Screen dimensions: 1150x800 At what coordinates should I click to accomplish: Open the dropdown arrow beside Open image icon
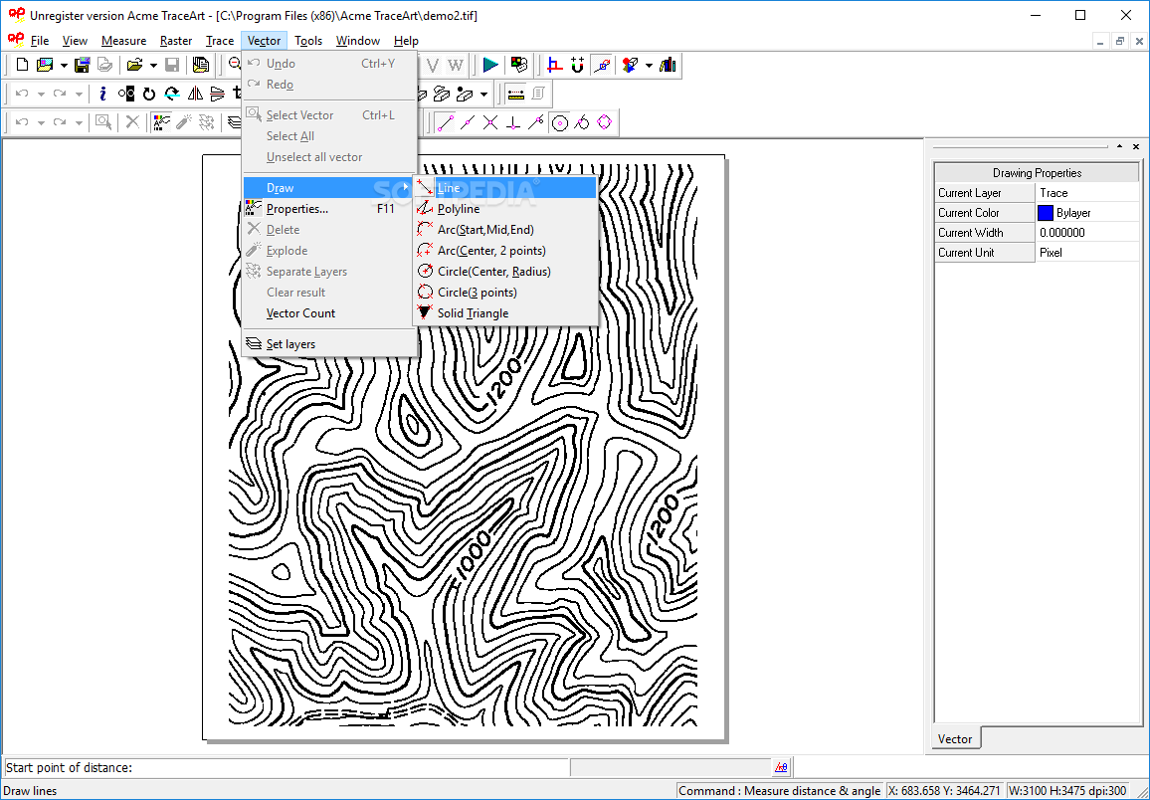(x=64, y=66)
